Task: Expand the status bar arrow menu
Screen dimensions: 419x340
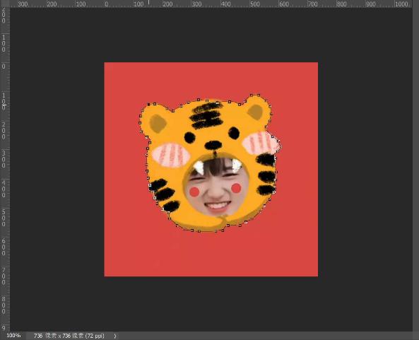Action: click(x=115, y=336)
